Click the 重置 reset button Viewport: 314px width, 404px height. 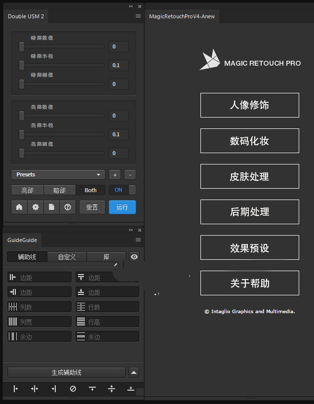[x=92, y=207]
